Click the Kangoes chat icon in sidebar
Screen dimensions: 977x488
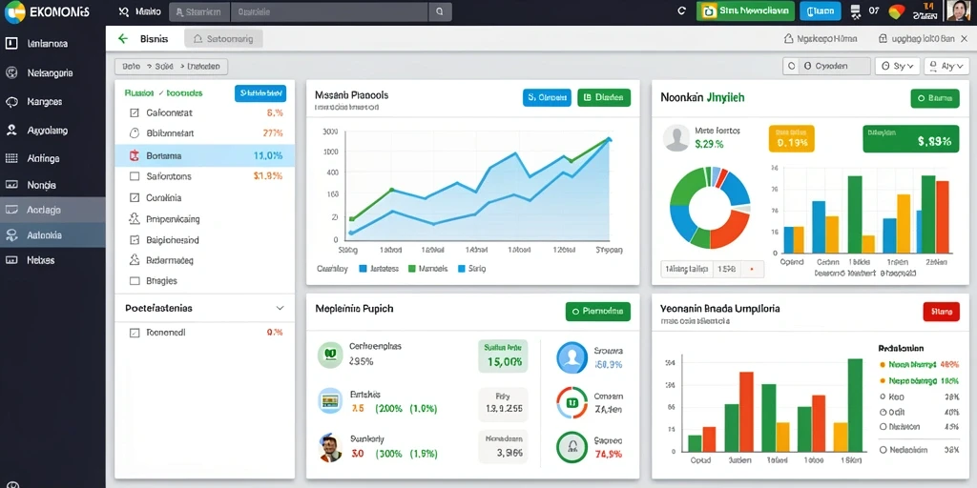click(10, 101)
